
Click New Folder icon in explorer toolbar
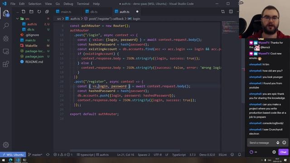coord(31,12)
